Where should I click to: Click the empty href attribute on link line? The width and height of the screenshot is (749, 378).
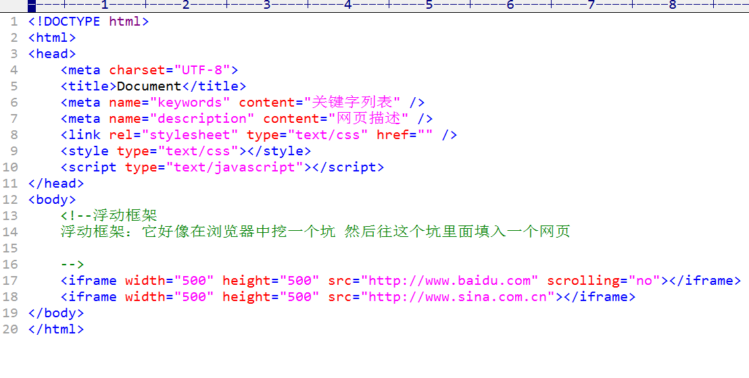click(x=405, y=135)
